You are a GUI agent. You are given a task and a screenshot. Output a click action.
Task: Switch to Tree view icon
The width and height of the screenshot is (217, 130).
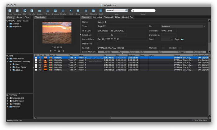[x=47, y=11]
